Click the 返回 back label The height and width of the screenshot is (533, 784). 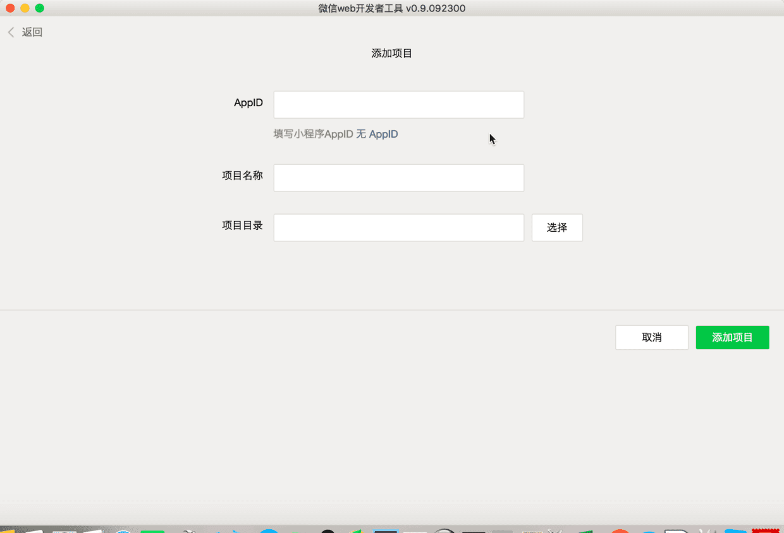[32, 32]
